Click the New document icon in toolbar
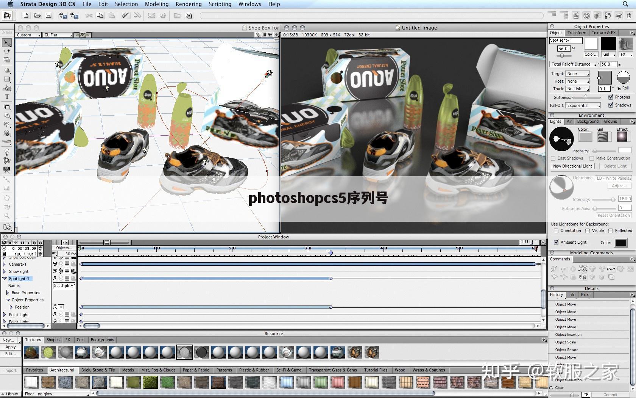Screen dimensions: 636x398 (x=26, y=16)
